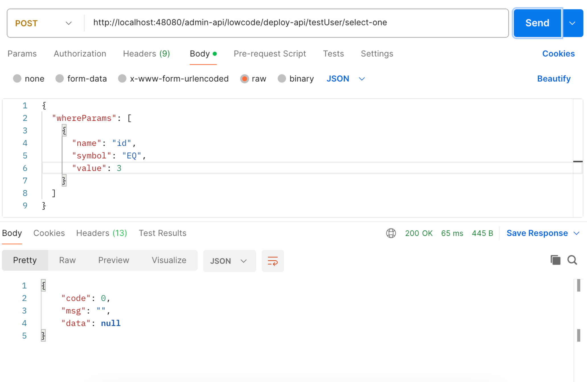The height and width of the screenshot is (382, 587).
Task: Toggle word wrap icon in response
Action: pyautogui.click(x=272, y=261)
